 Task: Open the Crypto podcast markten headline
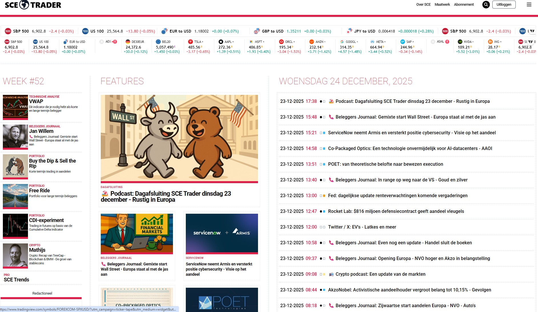point(380,274)
